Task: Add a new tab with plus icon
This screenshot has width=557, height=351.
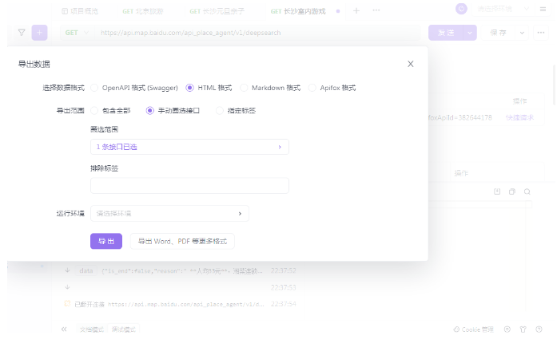Action: [x=356, y=10]
